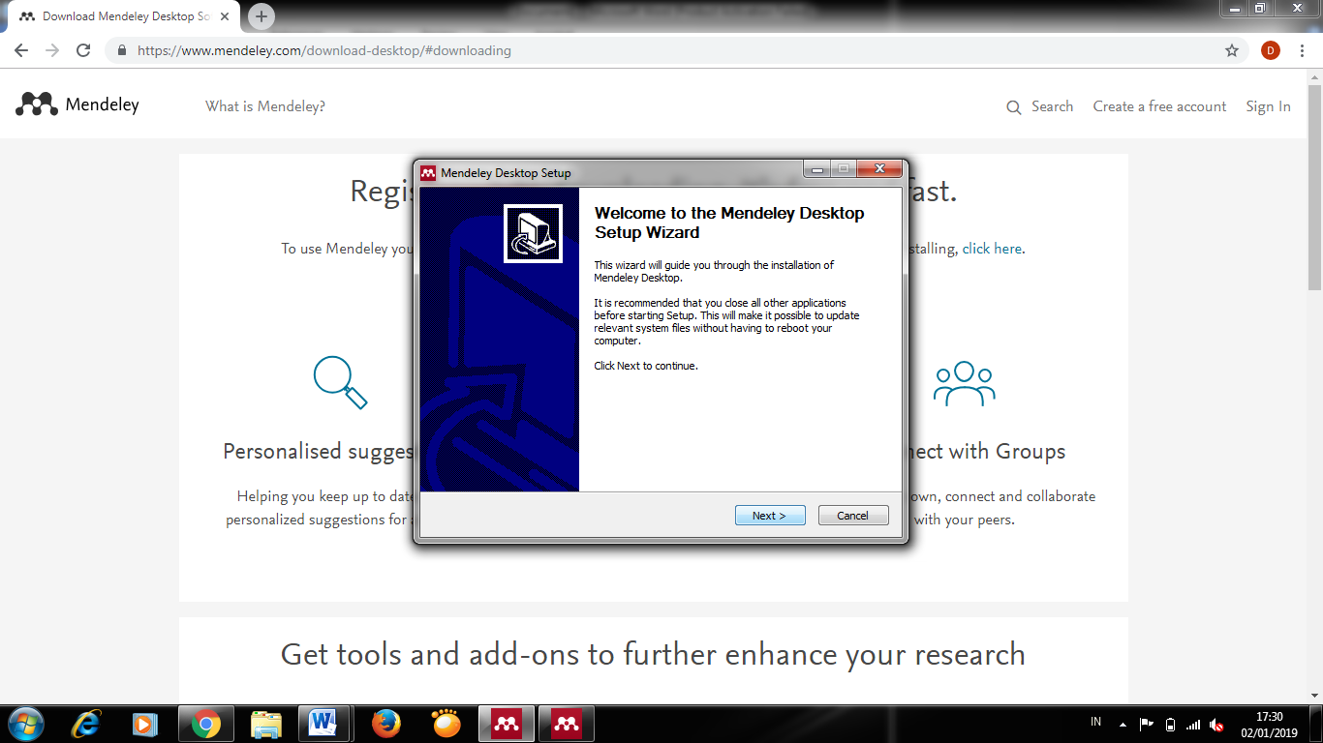The height and width of the screenshot is (743, 1323).
Task: Follow the "click here" link
Action: point(992,249)
